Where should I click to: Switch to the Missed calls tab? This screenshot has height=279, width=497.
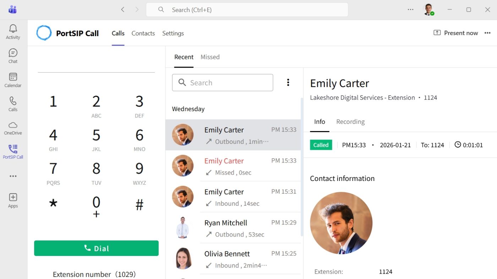[210, 57]
